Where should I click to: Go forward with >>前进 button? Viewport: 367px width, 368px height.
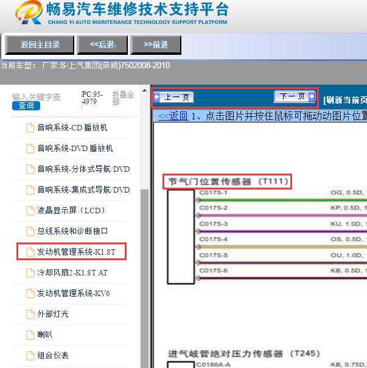pos(156,44)
